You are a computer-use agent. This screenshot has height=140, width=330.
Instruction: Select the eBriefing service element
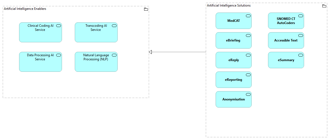click(x=234, y=40)
